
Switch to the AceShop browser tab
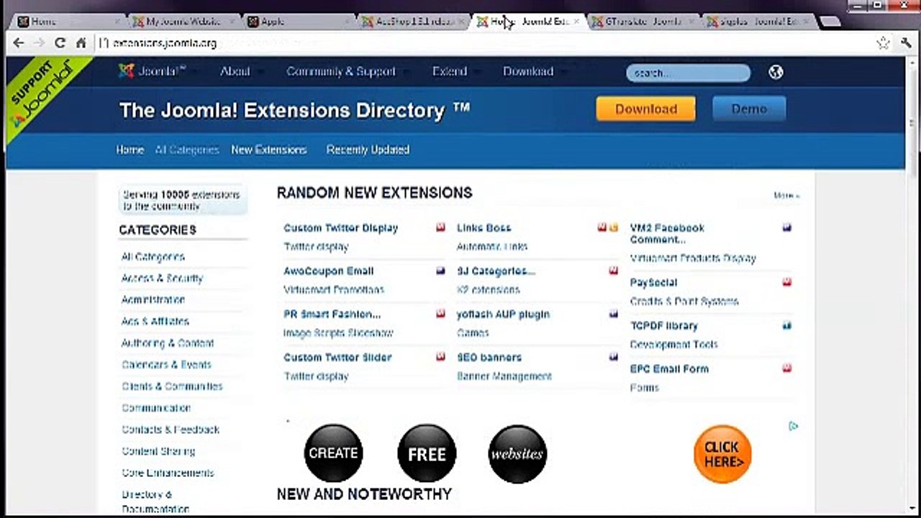pos(414,22)
